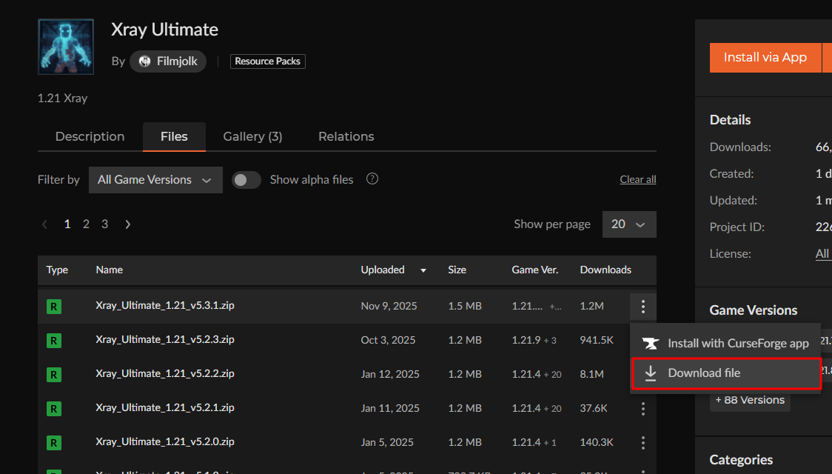Toggle Show alpha files switch
This screenshot has width=832, height=474.
point(246,180)
